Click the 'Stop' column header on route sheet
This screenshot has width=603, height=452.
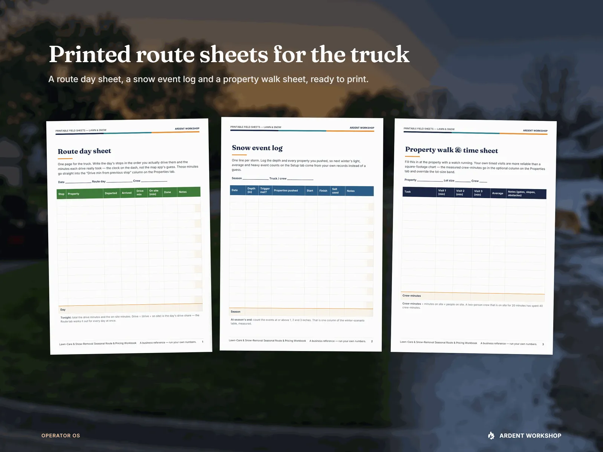[61, 194]
